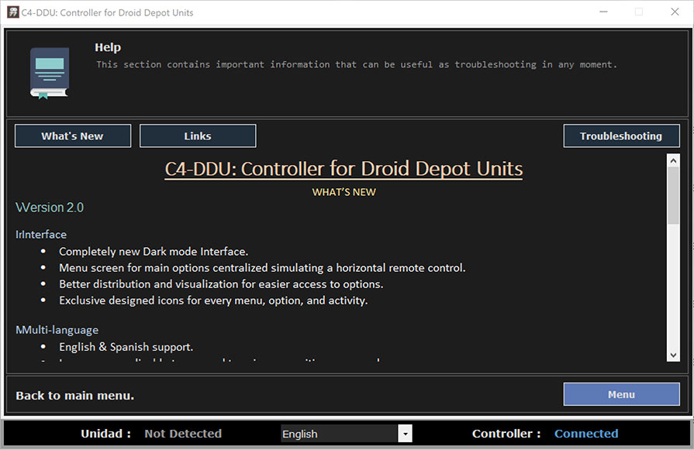Open the Troubleshooting section
Image resolution: width=694 pixels, height=450 pixels.
click(x=621, y=136)
